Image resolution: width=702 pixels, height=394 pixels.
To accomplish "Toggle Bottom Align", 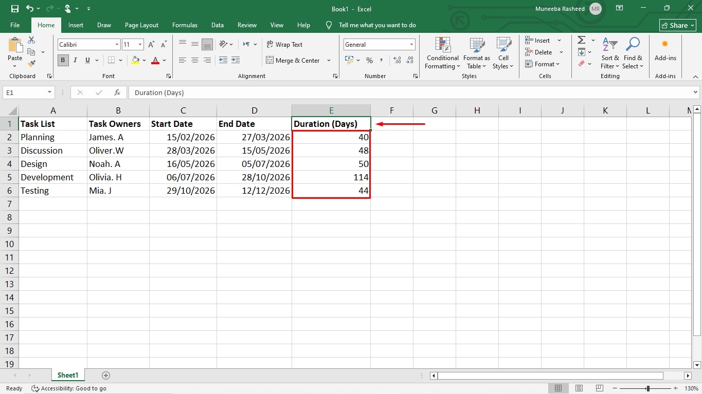I will pos(207,44).
